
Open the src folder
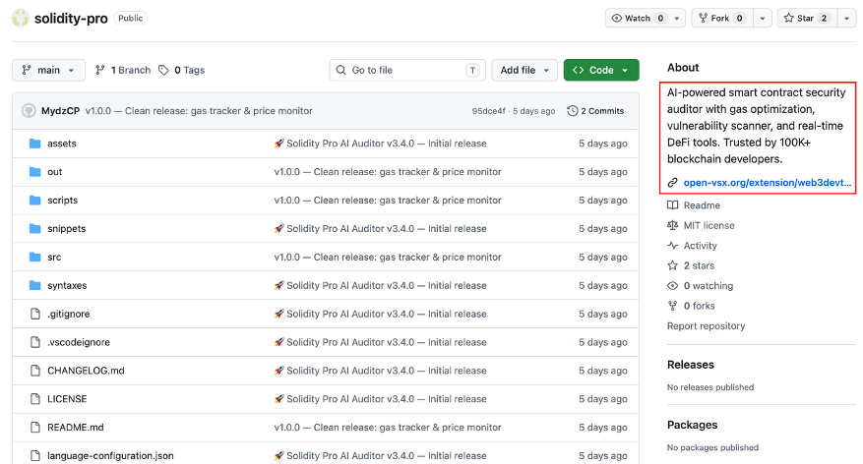(x=54, y=257)
